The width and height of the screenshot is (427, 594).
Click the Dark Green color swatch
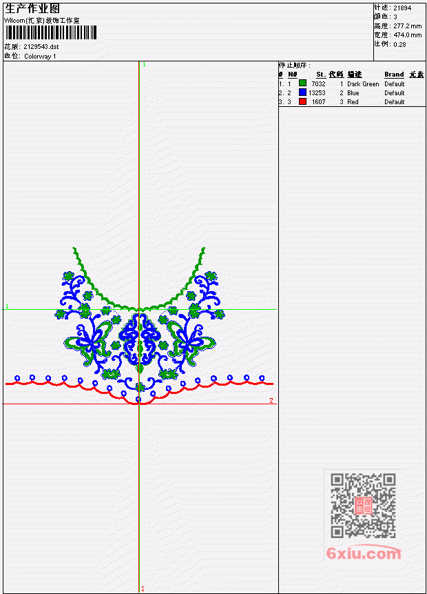tap(302, 83)
